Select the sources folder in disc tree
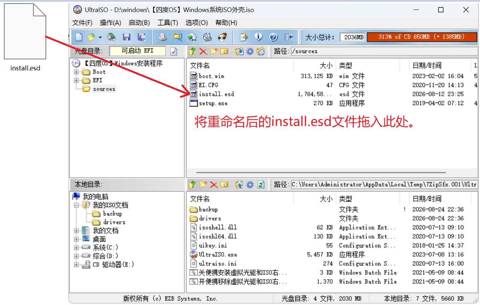 [x=104, y=89]
